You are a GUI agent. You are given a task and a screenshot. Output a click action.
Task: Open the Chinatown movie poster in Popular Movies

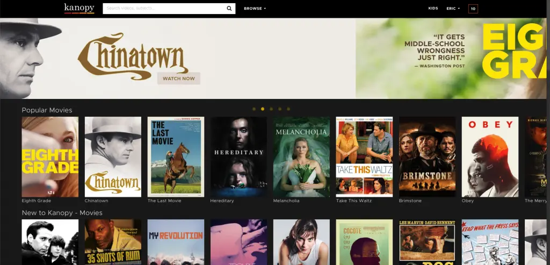point(113,157)
